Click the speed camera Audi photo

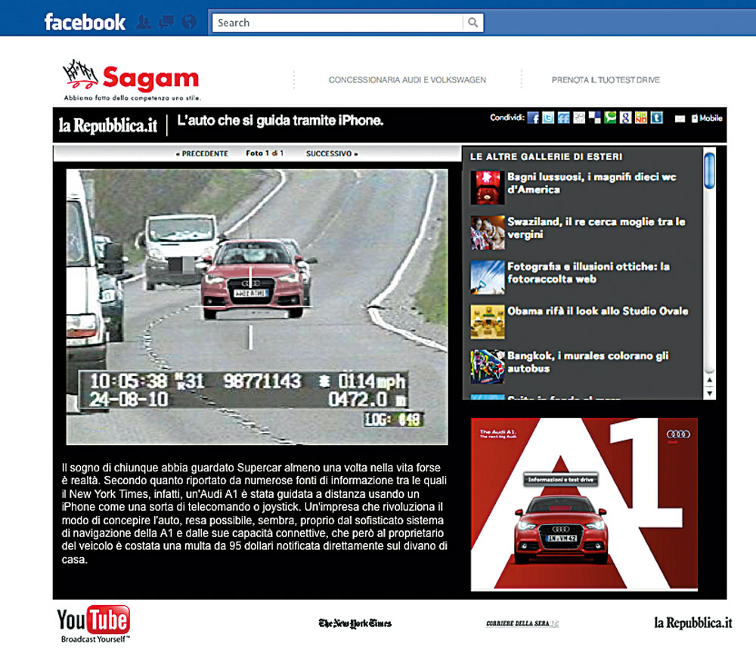257,307
